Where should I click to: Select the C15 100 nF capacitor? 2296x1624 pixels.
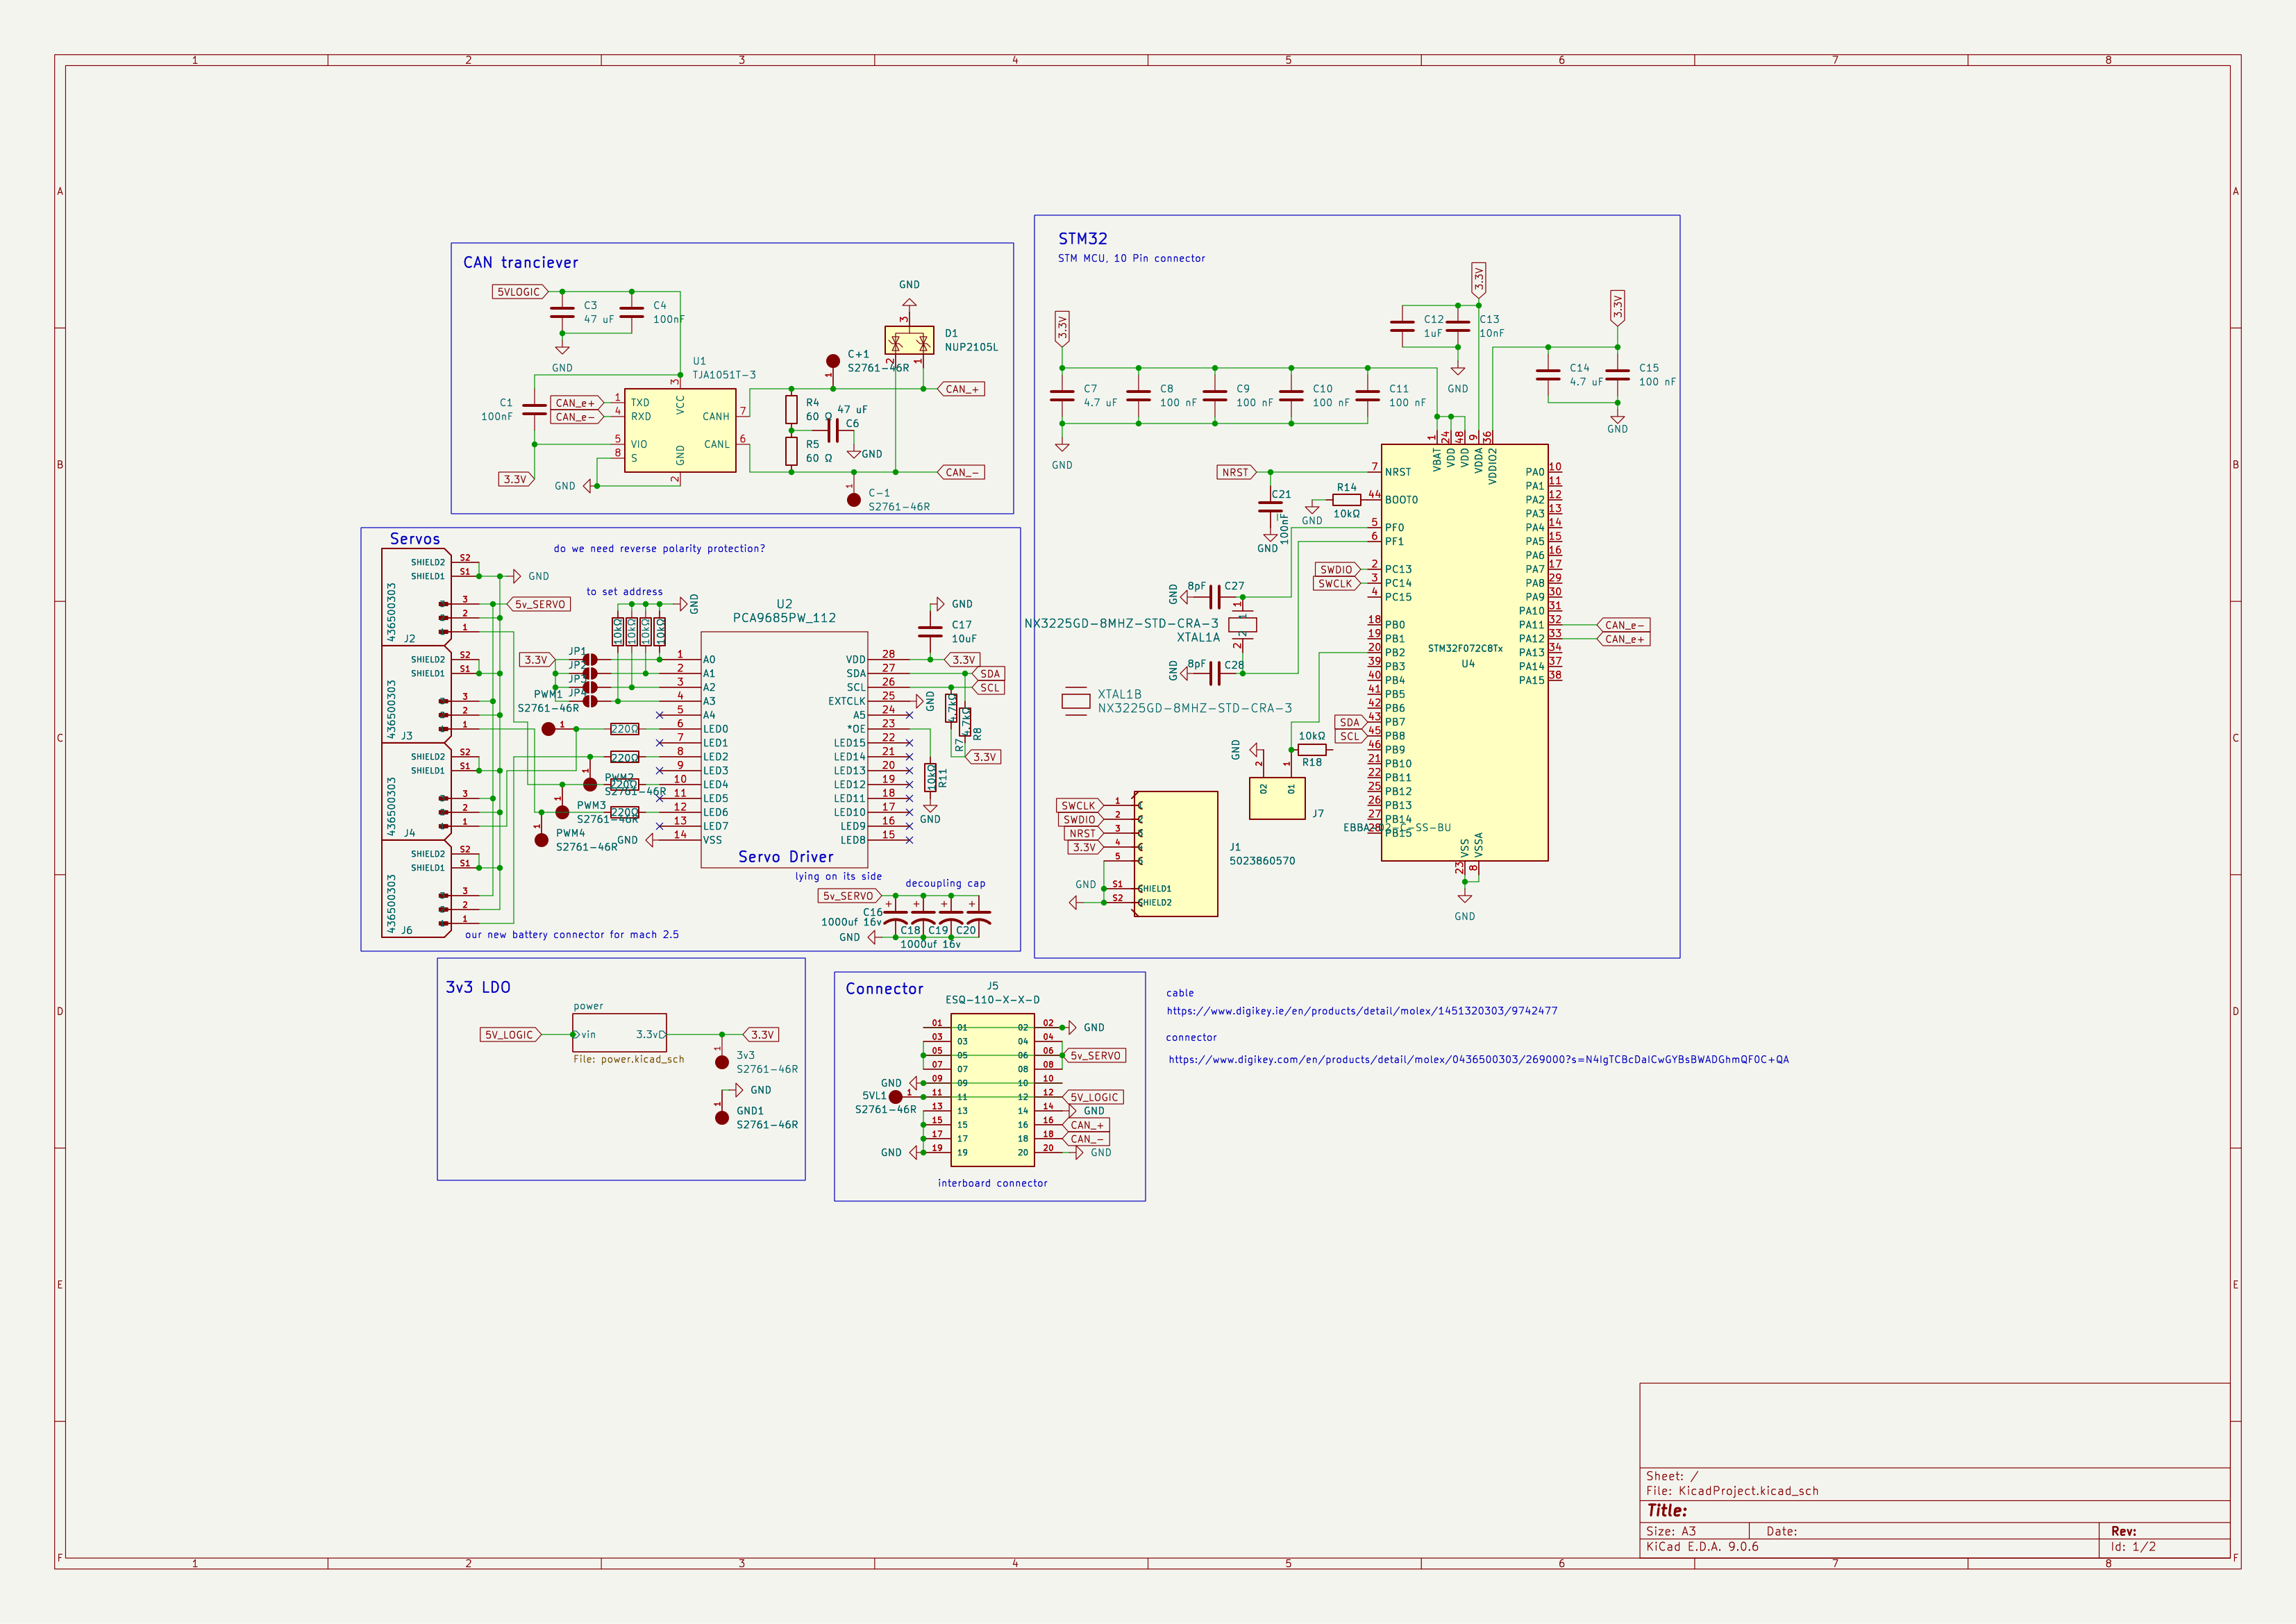[1618, 375]
